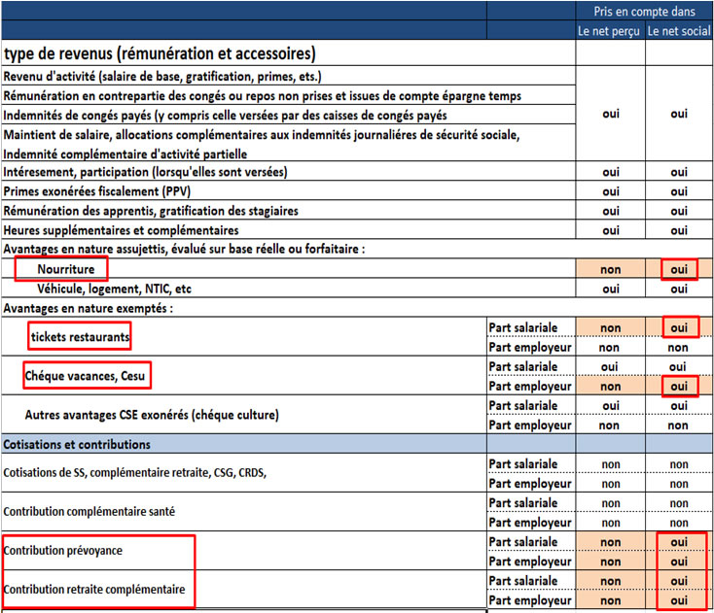Select the 'Pris en compte dans' header cell
The height and width of the screenshot is (613, 714).
[644, 11]
